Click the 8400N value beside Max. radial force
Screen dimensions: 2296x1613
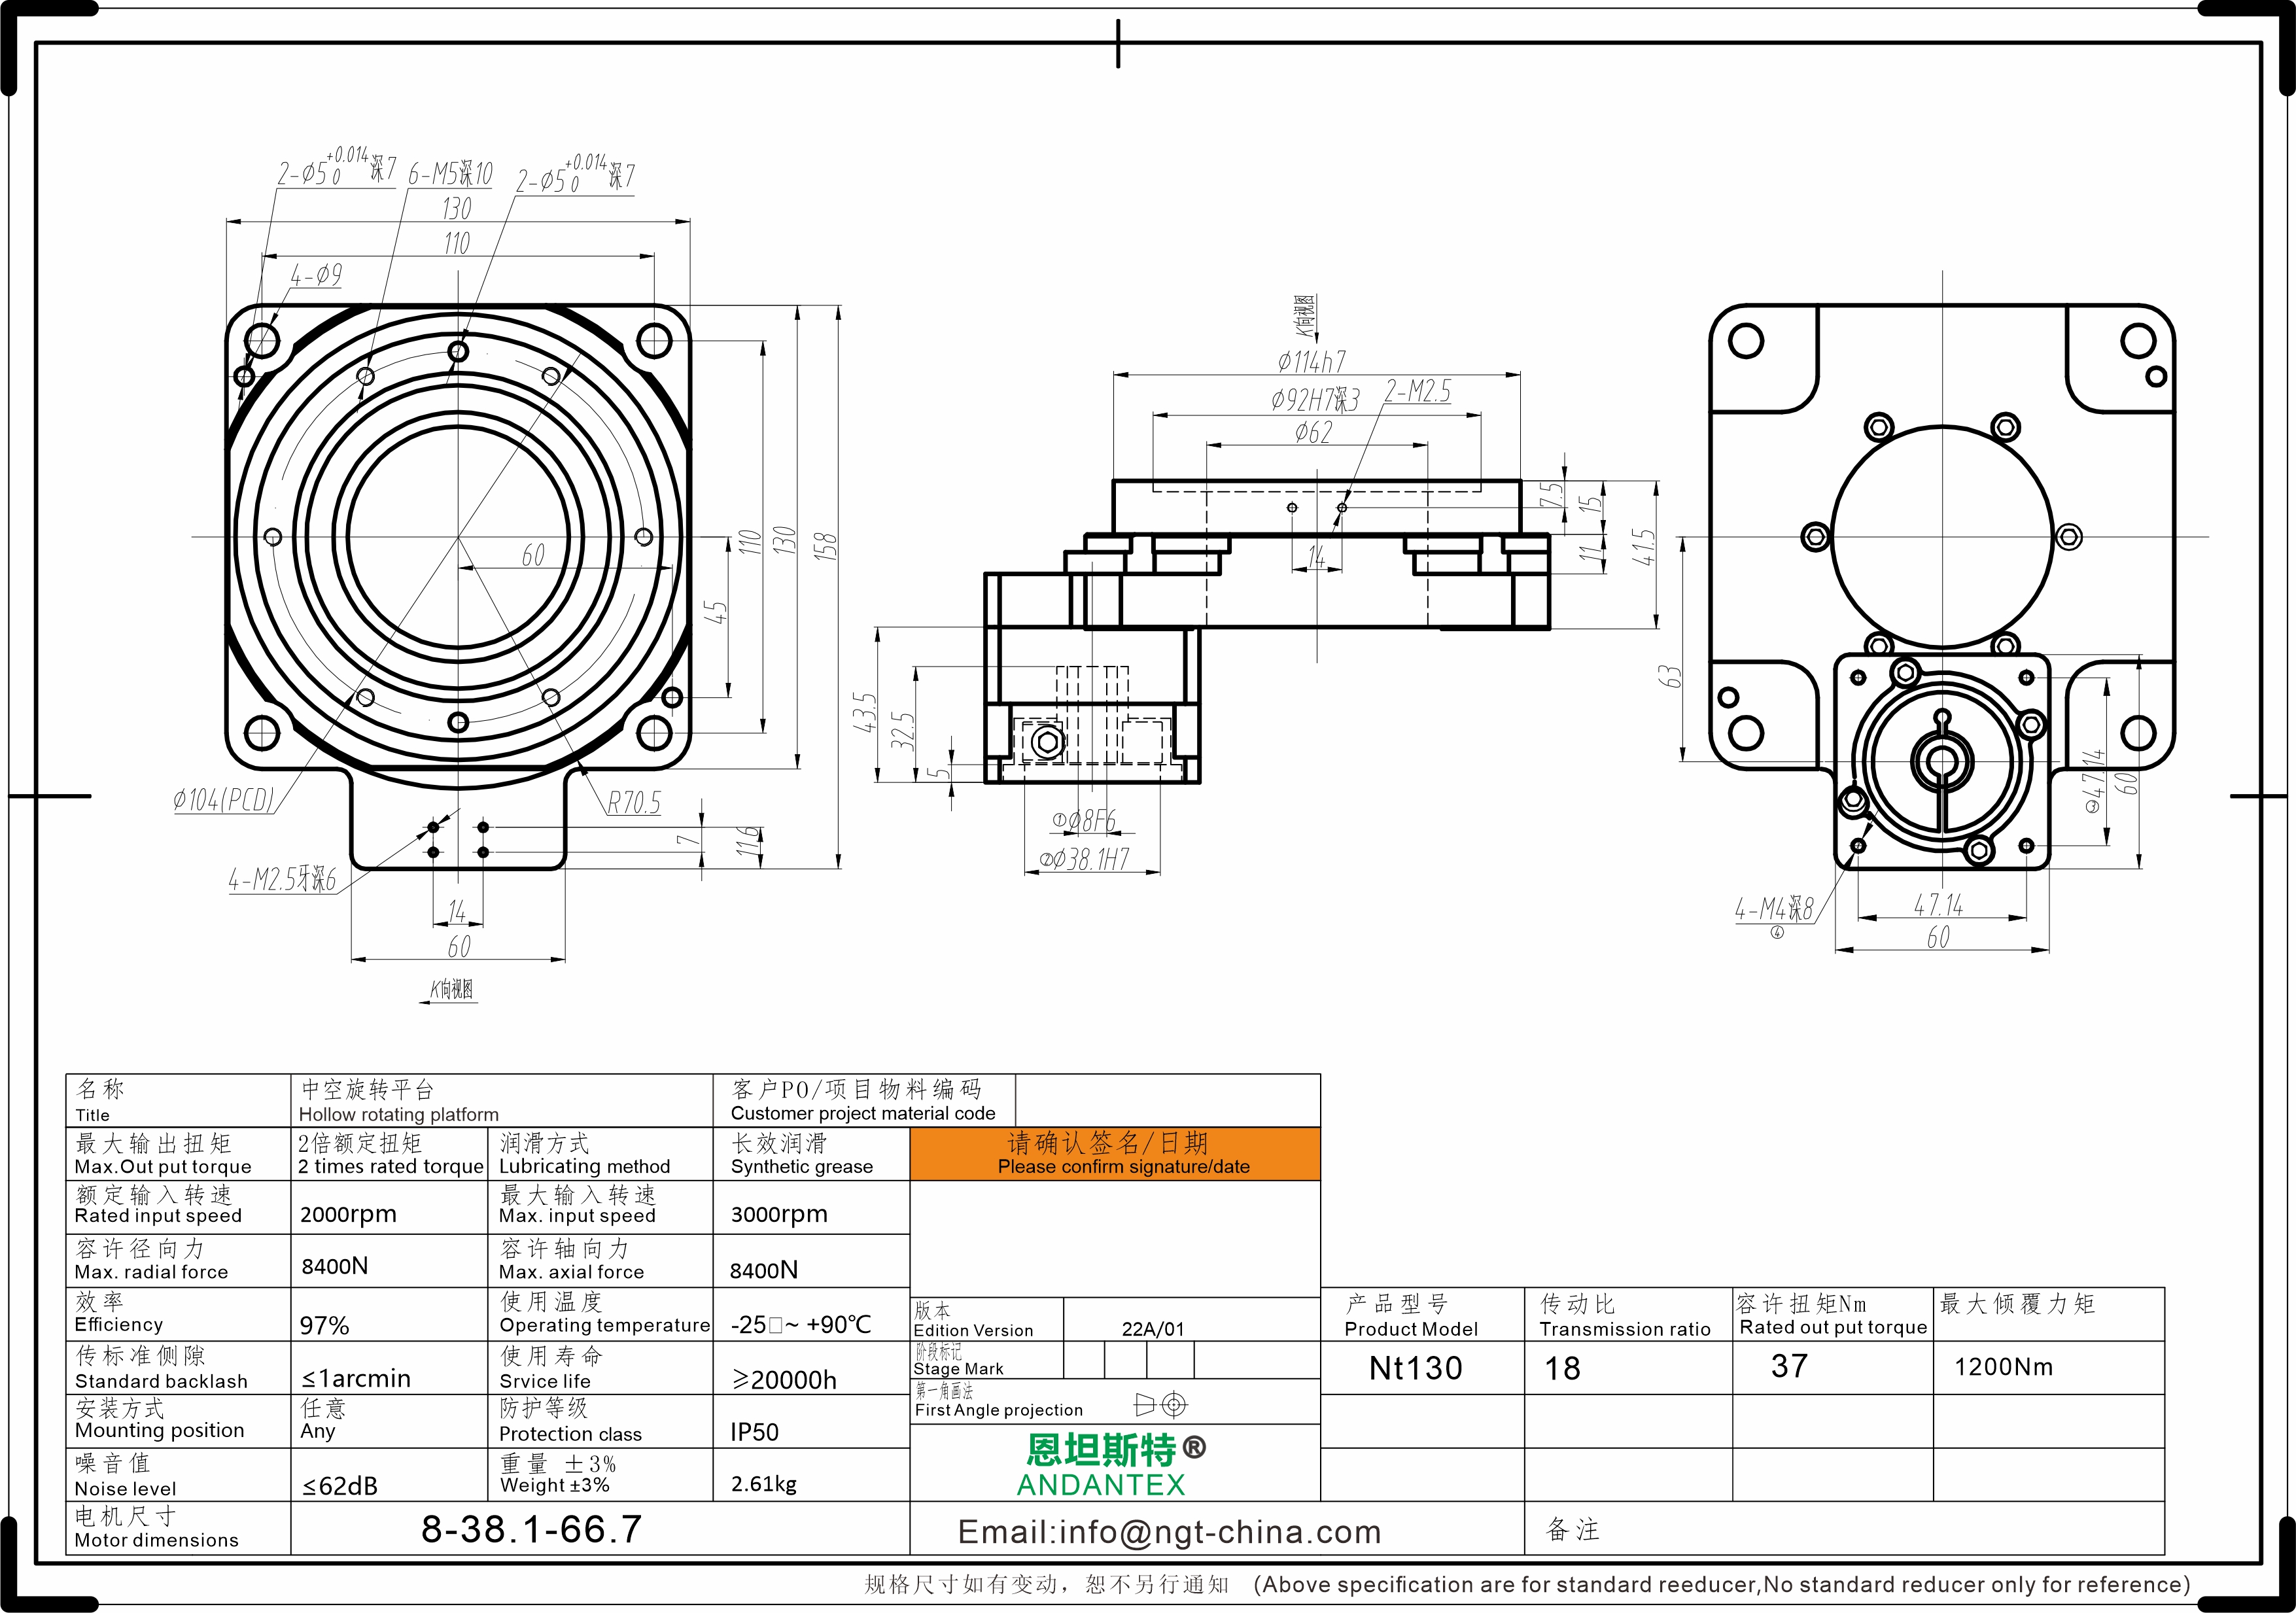point(334,1266)
